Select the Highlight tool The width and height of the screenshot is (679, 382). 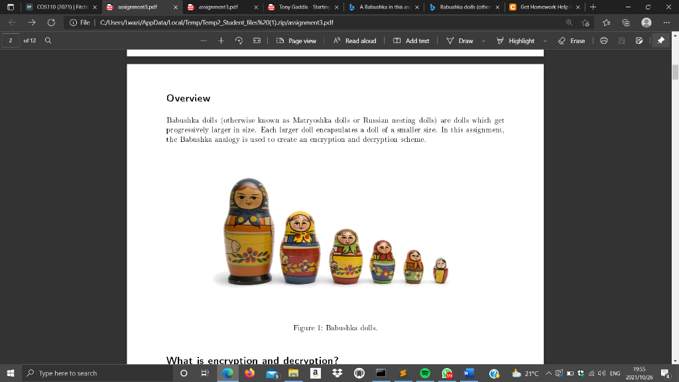tap(515, 40)
